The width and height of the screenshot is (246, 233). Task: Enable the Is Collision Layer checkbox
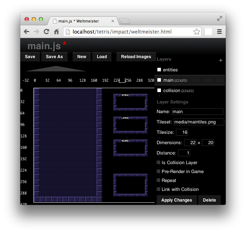coord(158,163)
